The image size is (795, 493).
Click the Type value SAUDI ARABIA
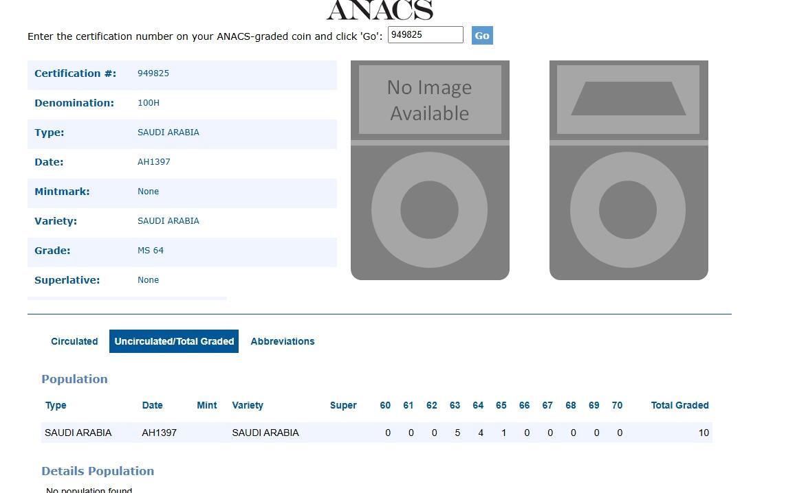pyautogui.click(x=168, y=133)
